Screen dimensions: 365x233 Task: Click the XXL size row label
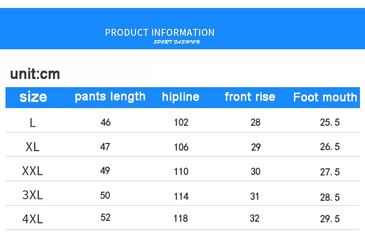click(33, 171)
